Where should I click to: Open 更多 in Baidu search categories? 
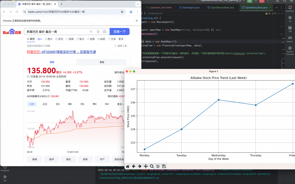pyautogui.click(x=121, y=39)
